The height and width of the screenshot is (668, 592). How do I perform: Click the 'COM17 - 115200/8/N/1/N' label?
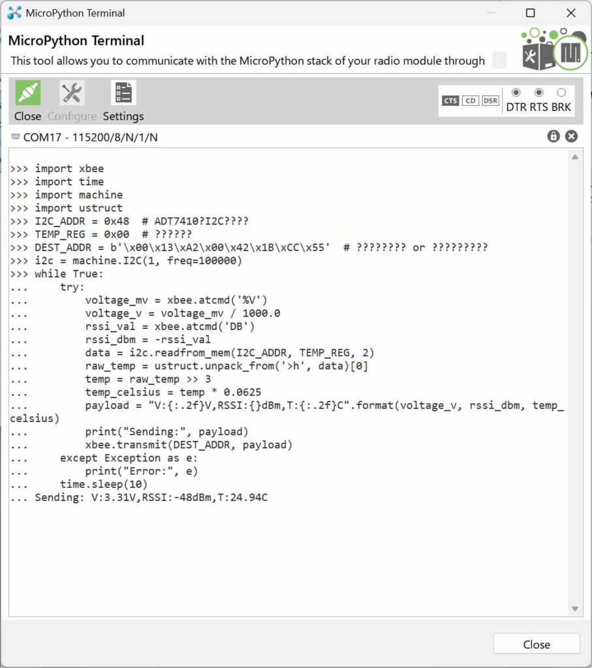click(x=90, y=137)
